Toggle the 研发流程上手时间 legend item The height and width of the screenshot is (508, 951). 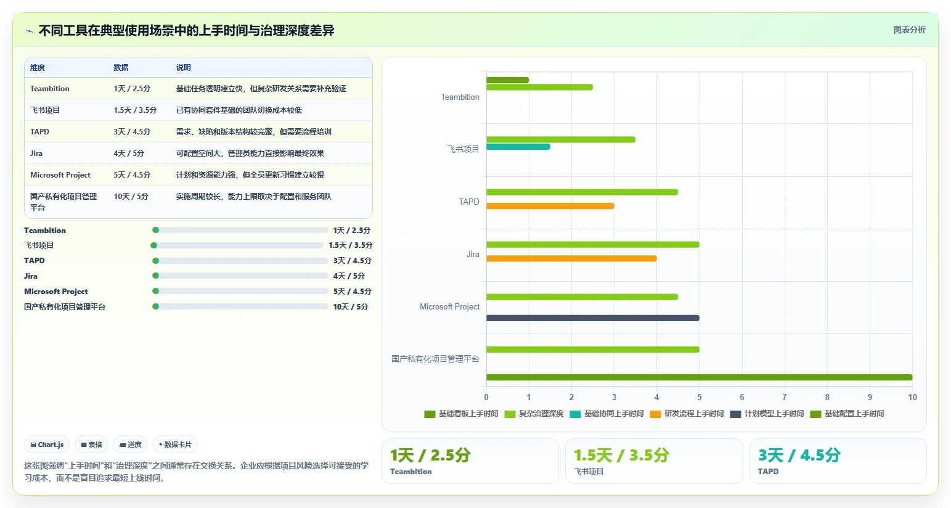coord(687,414)
